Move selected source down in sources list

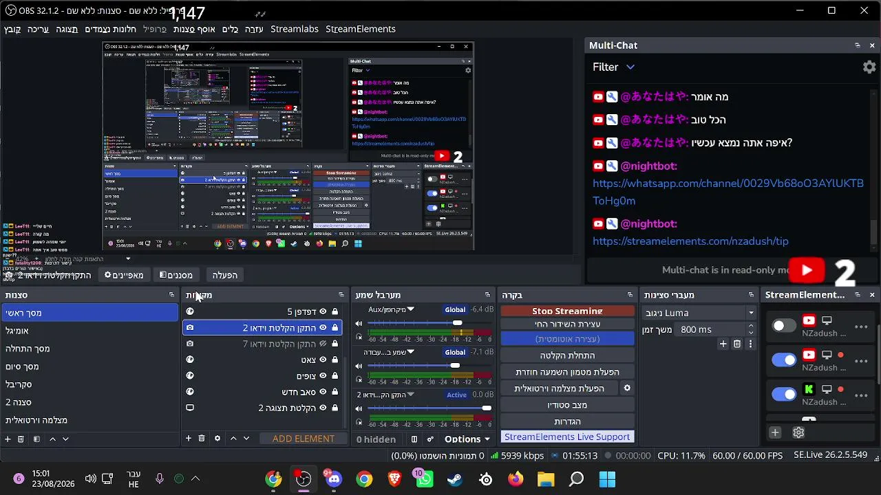(x=246, y=438)
